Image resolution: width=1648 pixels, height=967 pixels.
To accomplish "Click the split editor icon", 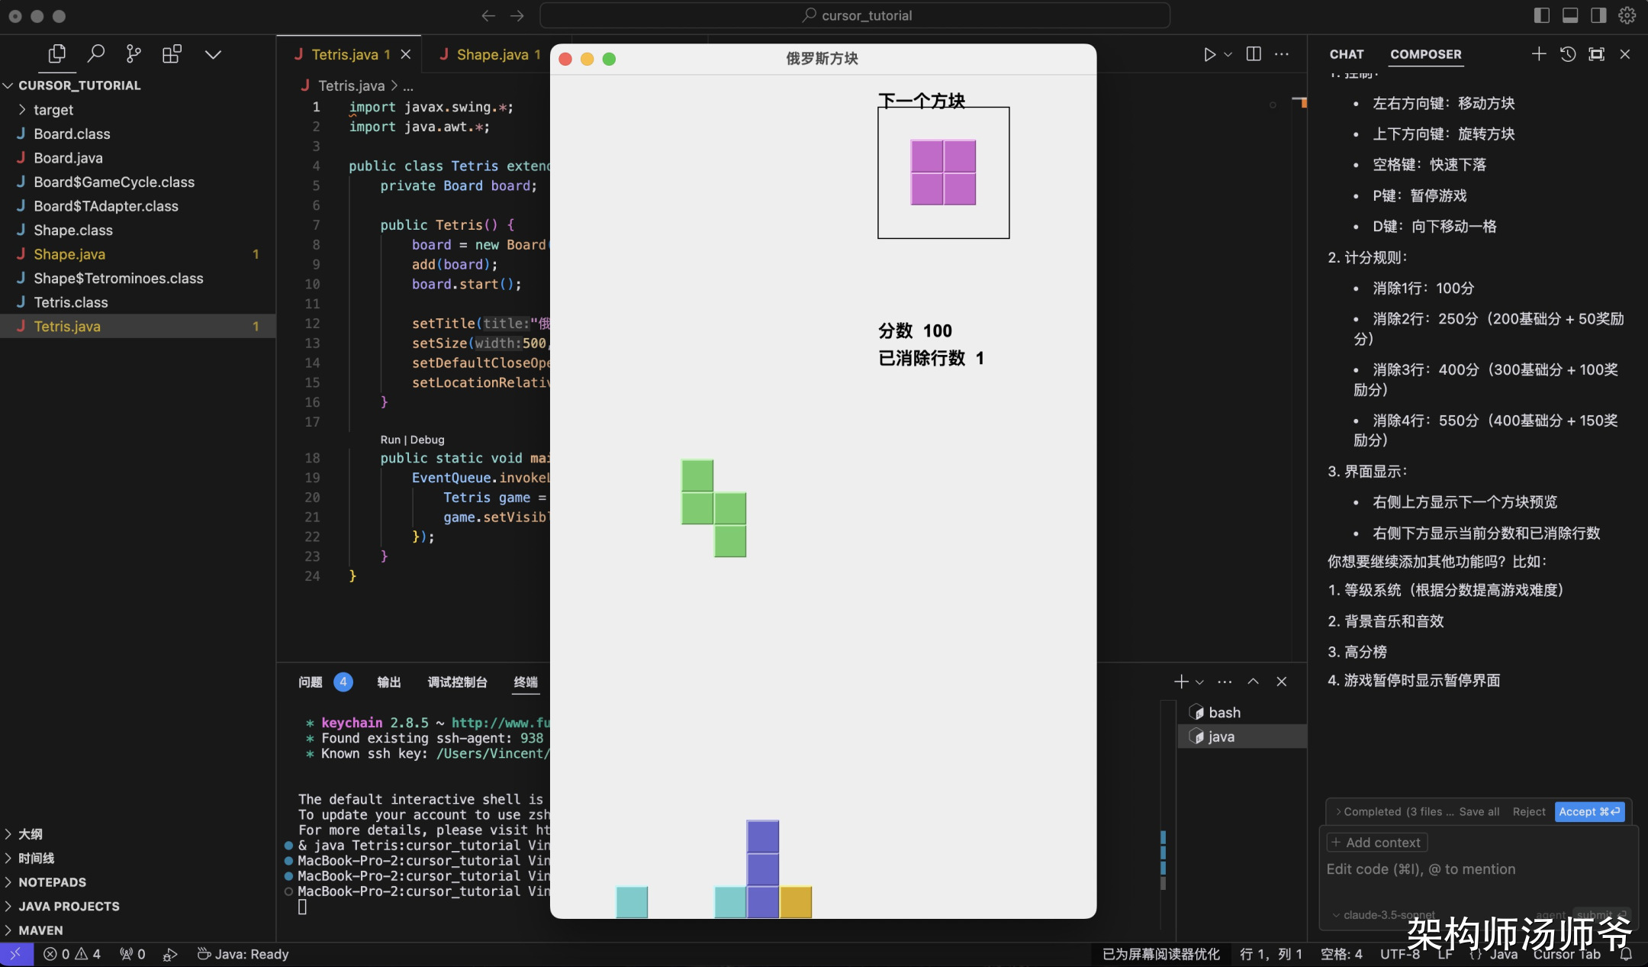I will point(1254,53).
